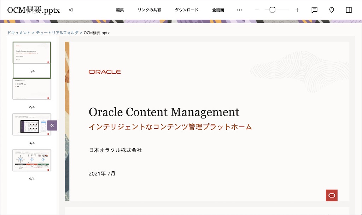Click the zoom in plus icon

pyautogui.click(x=297, y=10)
